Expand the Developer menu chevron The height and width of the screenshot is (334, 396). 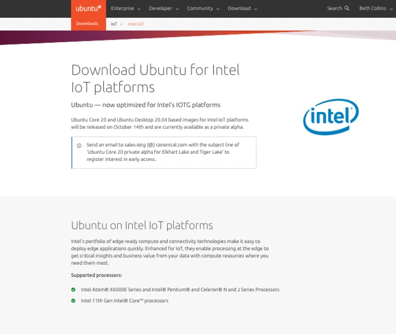click(x=177, y=9)
